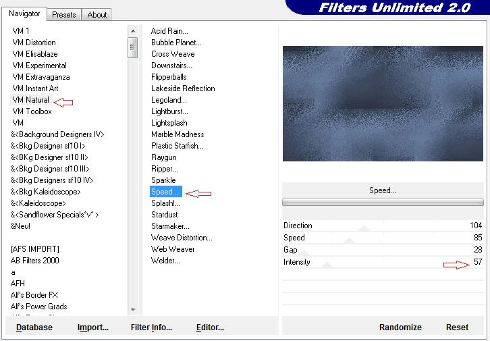Choose the Weave Distortion... filter
Image resolution: width=490 pixels, height=341 pixels.
(182, 238)
